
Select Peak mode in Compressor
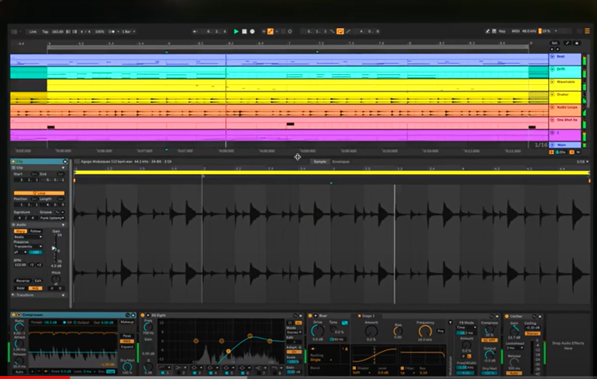click(x=127, y=336)
